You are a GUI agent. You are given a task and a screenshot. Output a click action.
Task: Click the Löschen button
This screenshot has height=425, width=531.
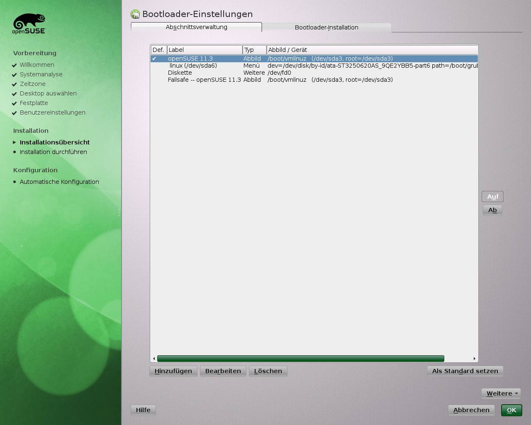click(268, 371)
